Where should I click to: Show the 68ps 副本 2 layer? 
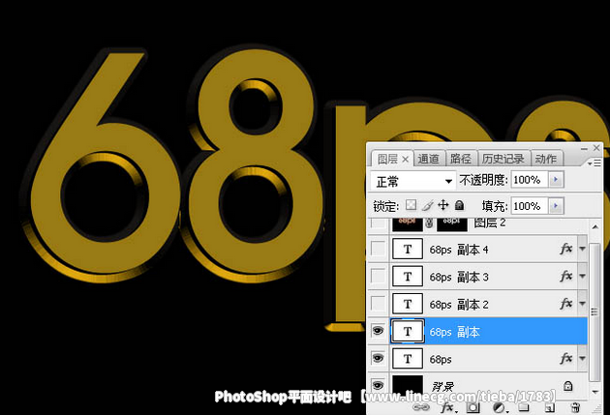point(378,304)
